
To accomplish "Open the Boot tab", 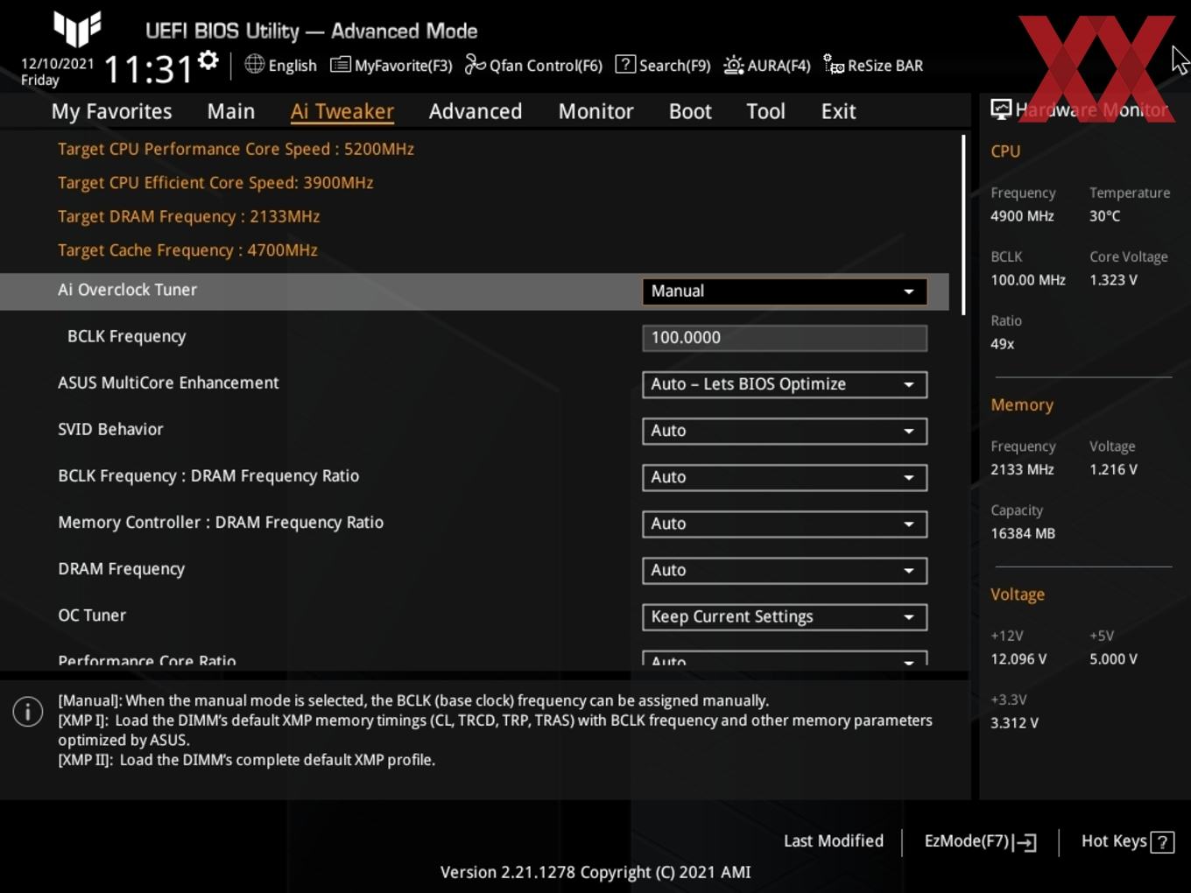I will coord(690,111).
